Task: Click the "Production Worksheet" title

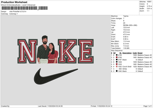Action: [14, 2]
